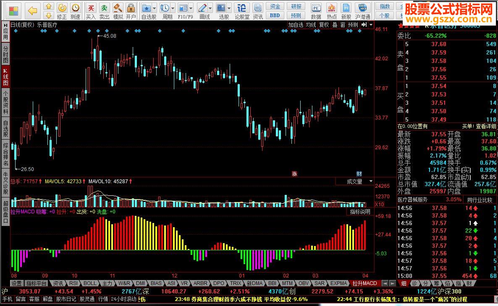The image size is (498, 306).
Task: Switch to the BOLL indicator tab
Action: pos(90,283)
